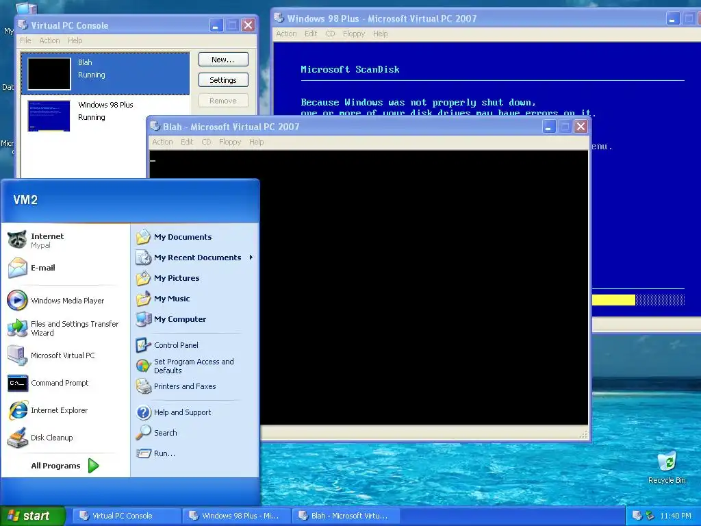Open Help and Support icon
This screenshot has height=526, width=701.
144,412
